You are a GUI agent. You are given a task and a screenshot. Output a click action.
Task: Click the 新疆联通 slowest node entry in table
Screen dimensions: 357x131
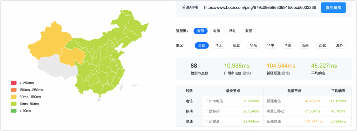pyautogui.click(x=274, y=121)
